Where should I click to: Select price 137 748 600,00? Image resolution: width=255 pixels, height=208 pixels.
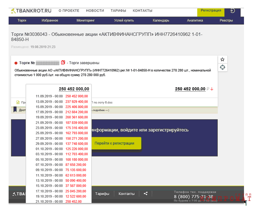point(77,144)
